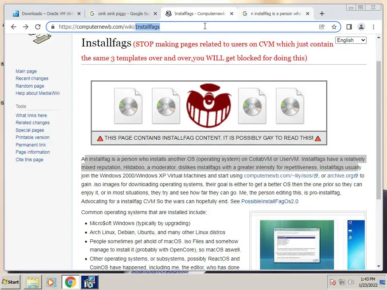The width and height of the screenshot is (387, 290).
Task: Click the wiki logo in the sidebar
Action: (x=40, y=39)
